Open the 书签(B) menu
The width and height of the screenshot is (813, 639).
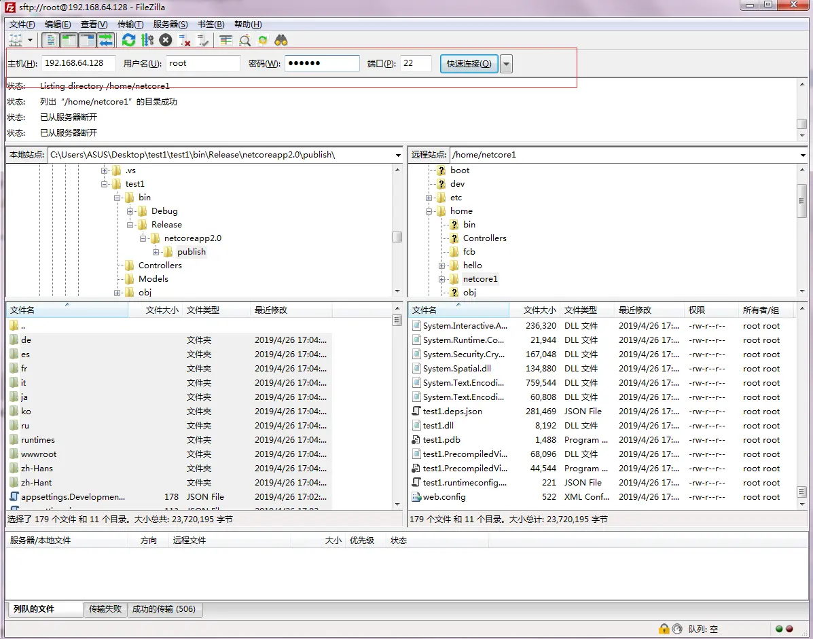point(211,24)
